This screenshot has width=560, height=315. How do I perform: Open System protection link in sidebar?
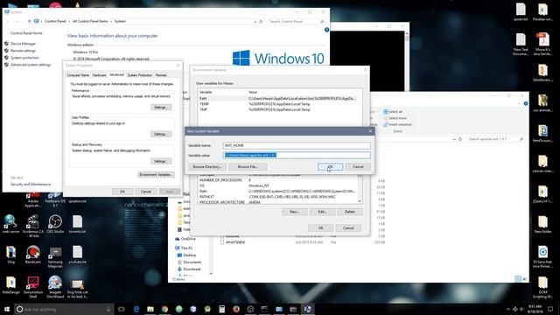[x=24, y=58]
